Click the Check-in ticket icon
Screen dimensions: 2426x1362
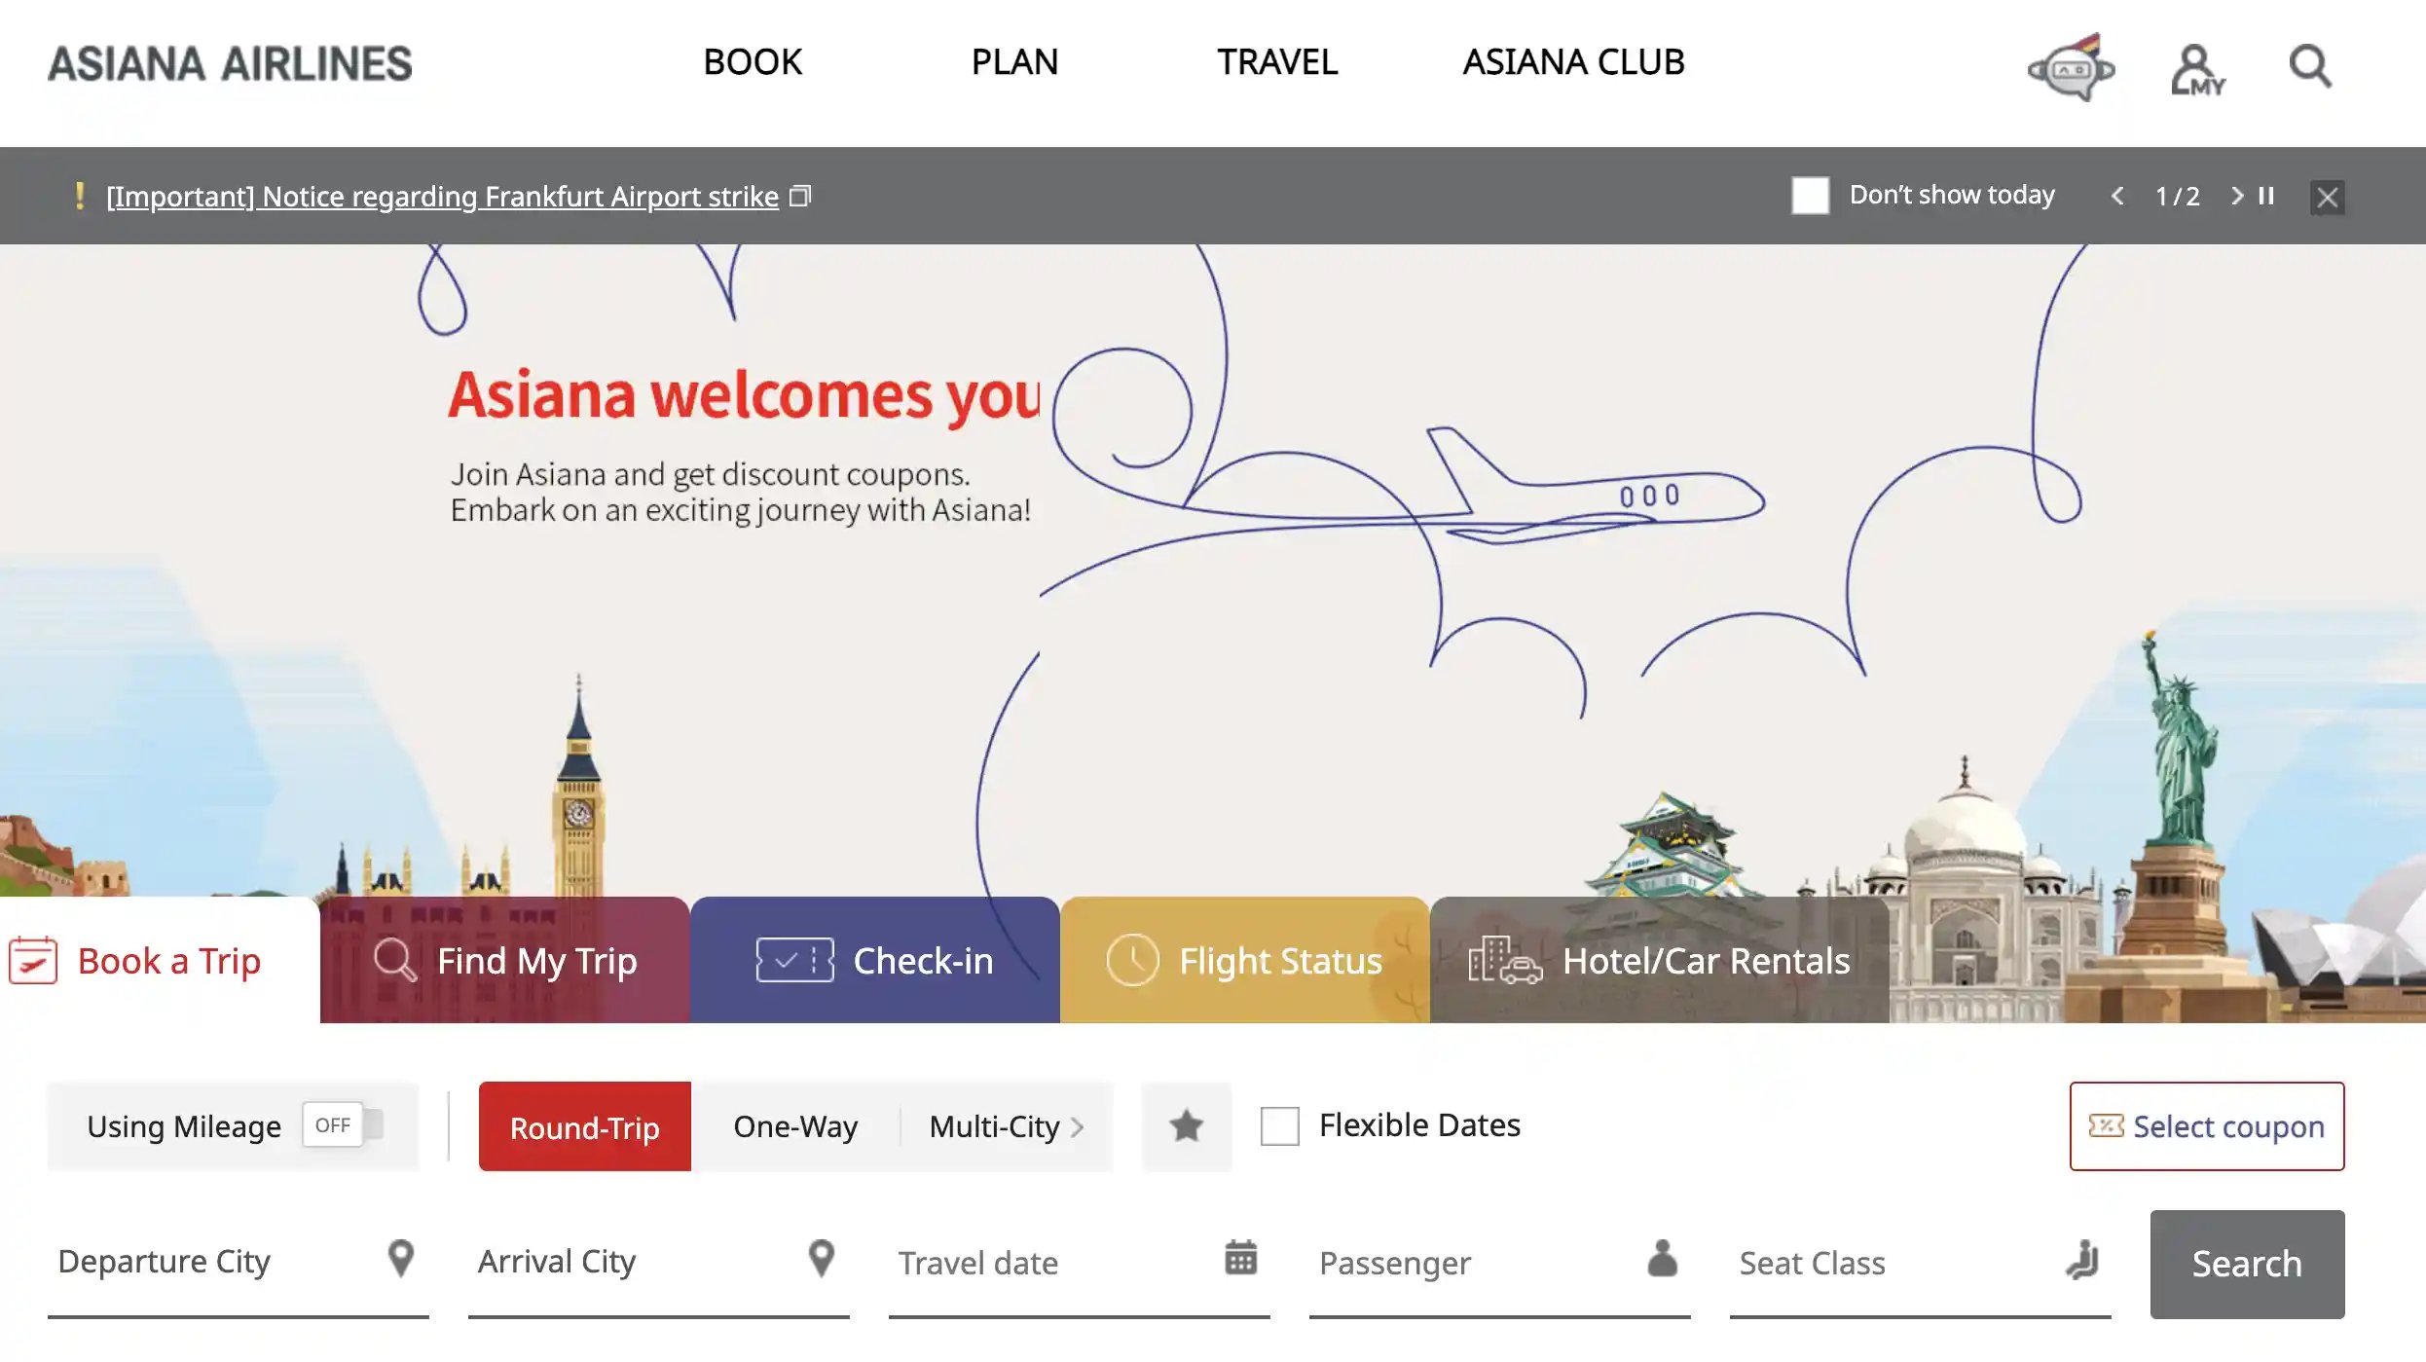click(x=794, y=960)
